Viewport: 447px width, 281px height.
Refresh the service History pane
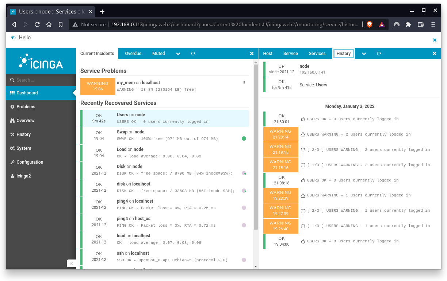click(x=379, y=54)
